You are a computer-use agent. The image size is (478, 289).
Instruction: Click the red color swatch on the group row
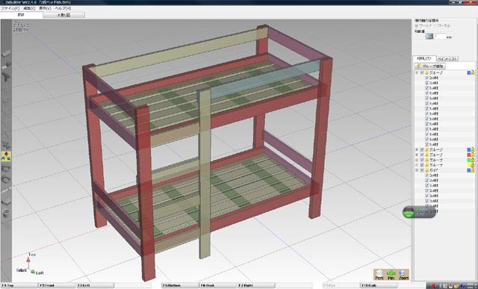click(x=469, y=155)
